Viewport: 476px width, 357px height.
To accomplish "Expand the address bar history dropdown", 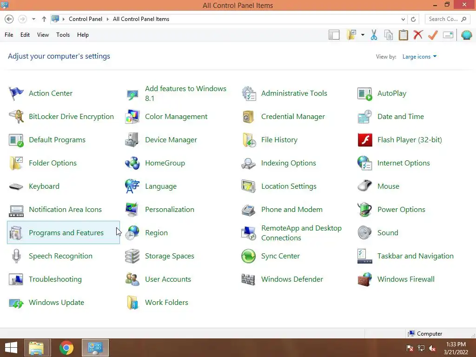I will click(x=403, y=19).
